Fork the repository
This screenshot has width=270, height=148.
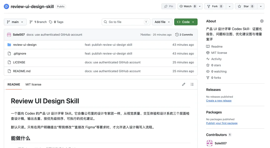215,6
